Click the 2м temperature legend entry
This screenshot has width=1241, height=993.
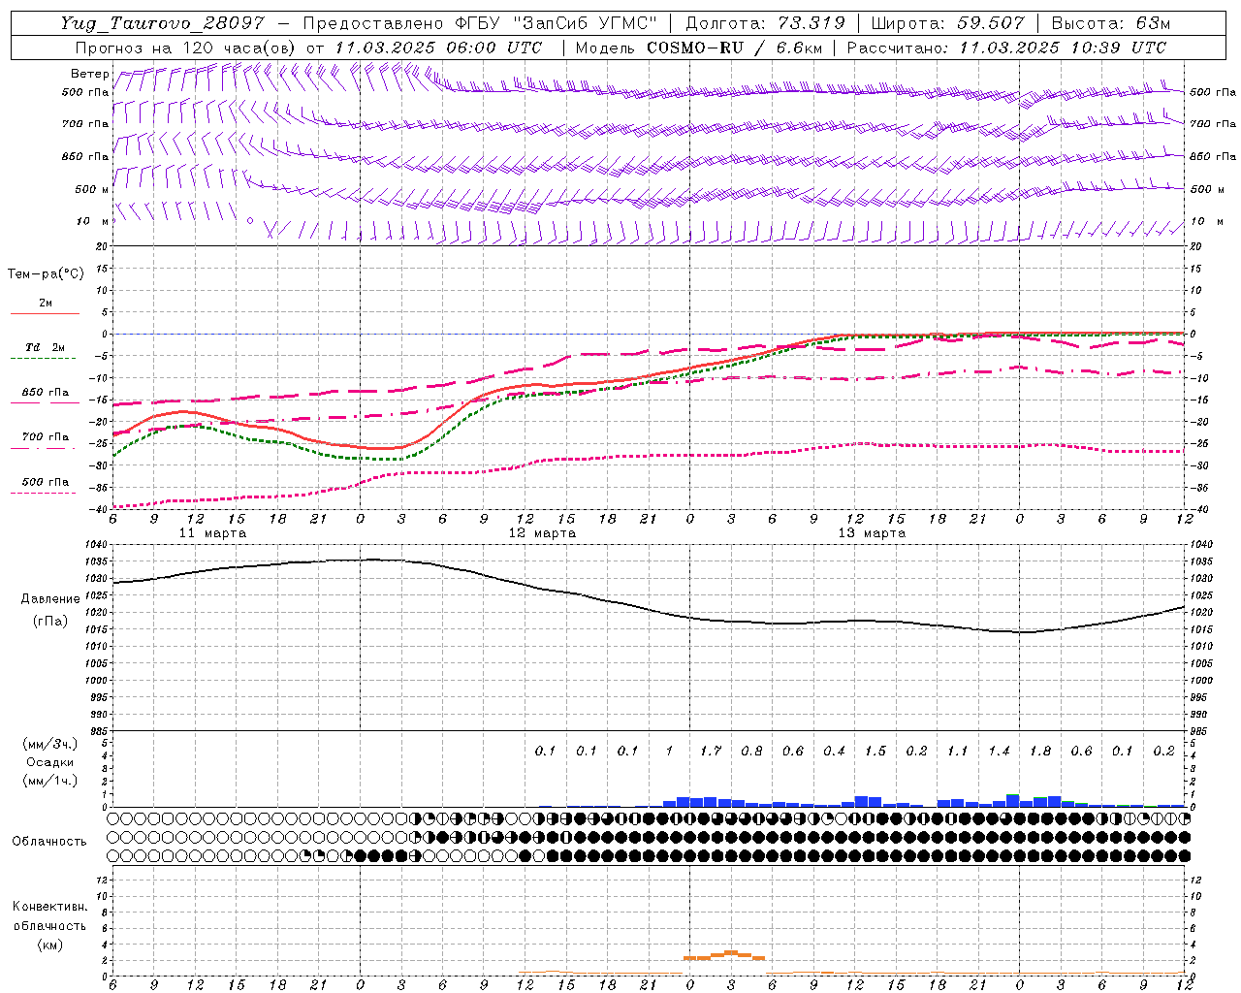point(45,304)
